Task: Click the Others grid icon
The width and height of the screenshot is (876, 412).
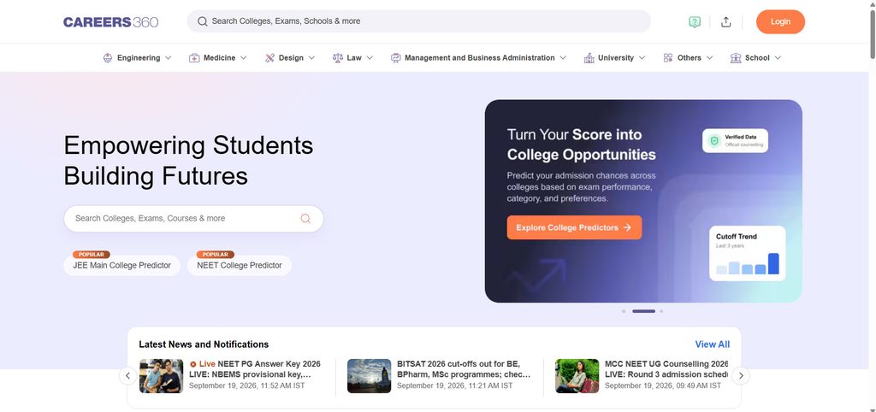Action: [x=667, y=57]
